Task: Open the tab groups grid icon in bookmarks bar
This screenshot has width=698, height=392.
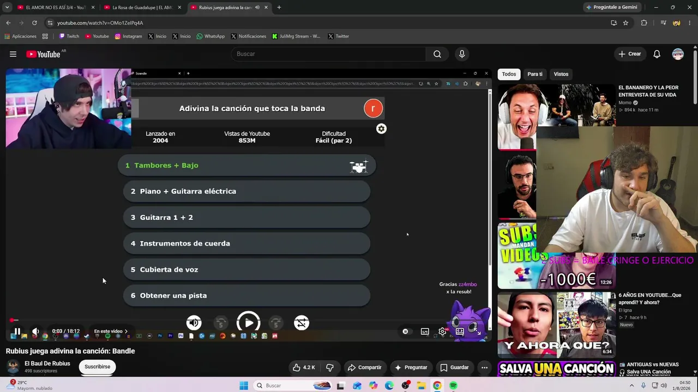Action: [45, 36]
